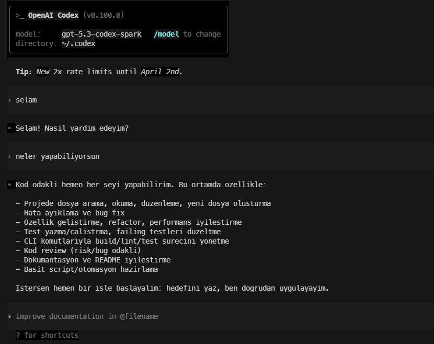
Task: Click the '>_' terminal prompt icon
Action: pos(20,15)
